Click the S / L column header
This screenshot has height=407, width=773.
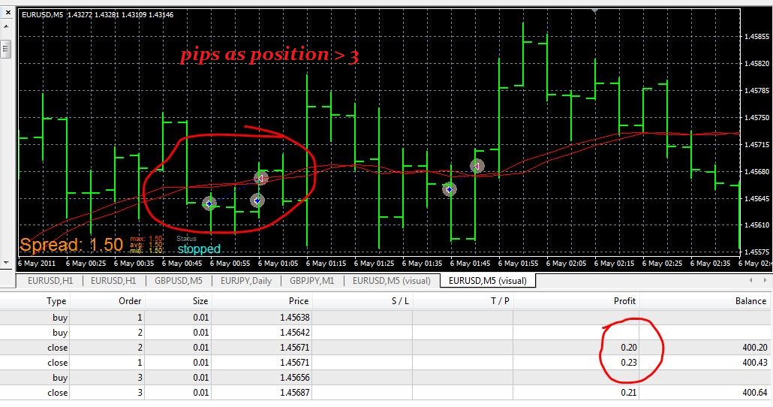pyautogui.click(x=400, y=301)
